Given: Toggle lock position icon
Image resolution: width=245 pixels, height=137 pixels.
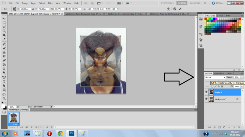Looking at the screenshot, I should click(x=218, y=86).
